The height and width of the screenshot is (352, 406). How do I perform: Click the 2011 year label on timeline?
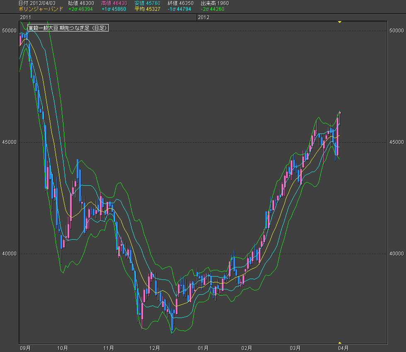click(25, 17)
